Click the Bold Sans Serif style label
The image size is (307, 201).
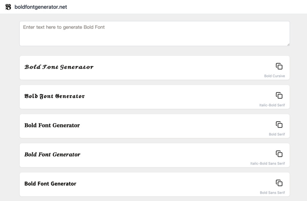pos(272,193)
